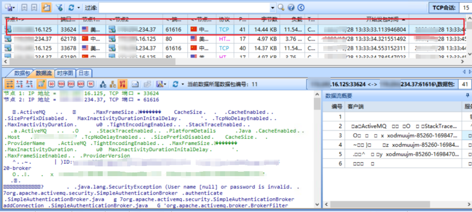
Task: Select row 3 in 数据流概要 list
Action: [393, 136]
